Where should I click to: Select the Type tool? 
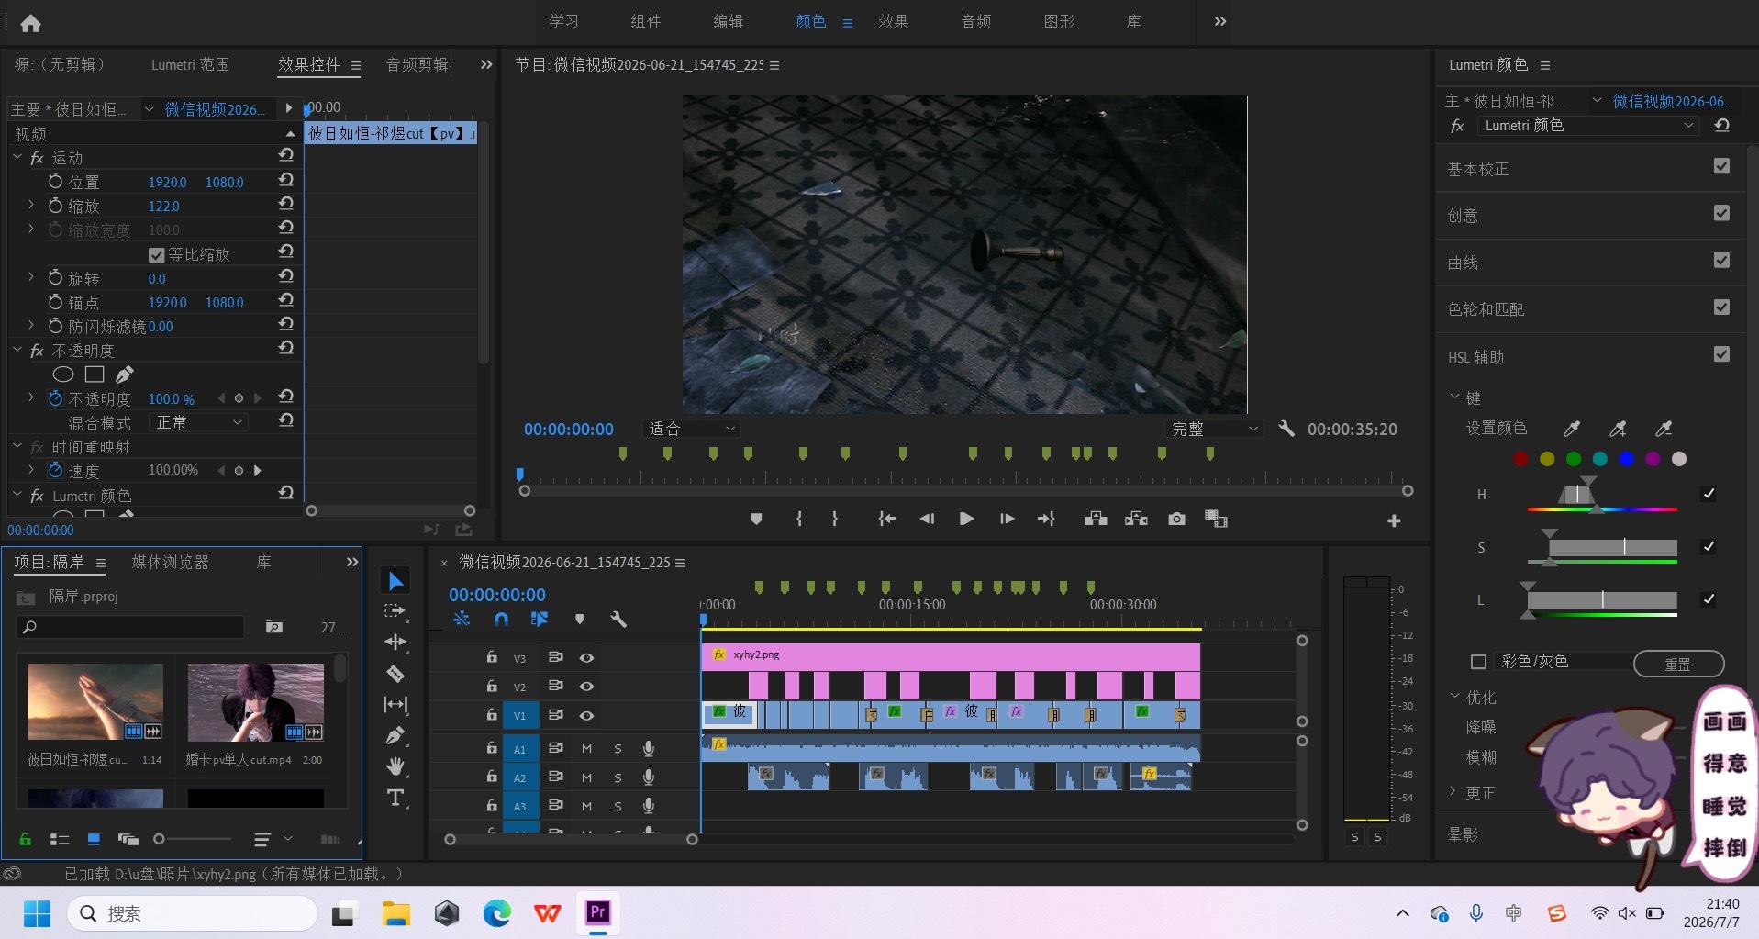395,797
